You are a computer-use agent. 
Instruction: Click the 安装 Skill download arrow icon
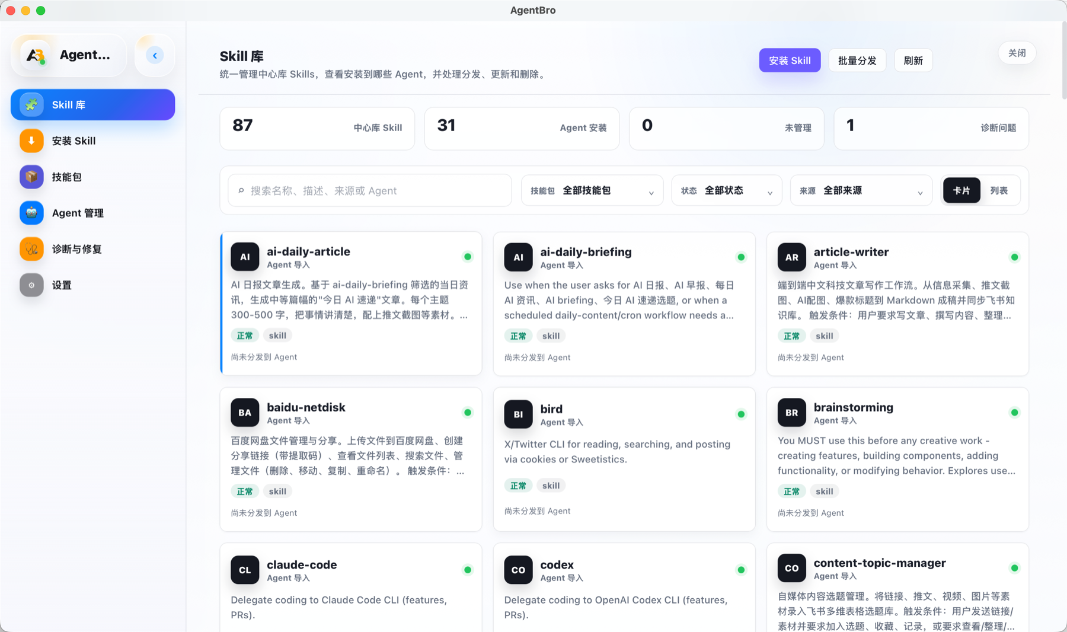[31, 141]
